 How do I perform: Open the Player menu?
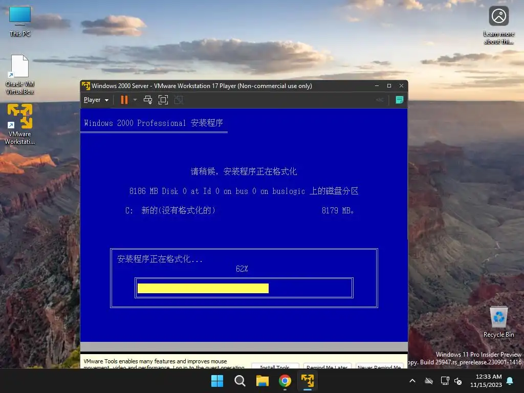pyautogui.click(x=96, y=100)
